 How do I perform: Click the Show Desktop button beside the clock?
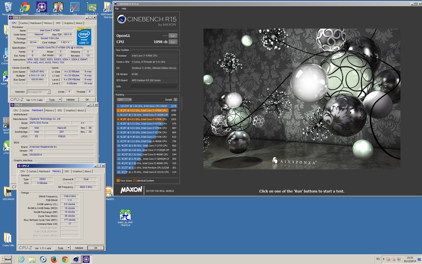point(419,259)
